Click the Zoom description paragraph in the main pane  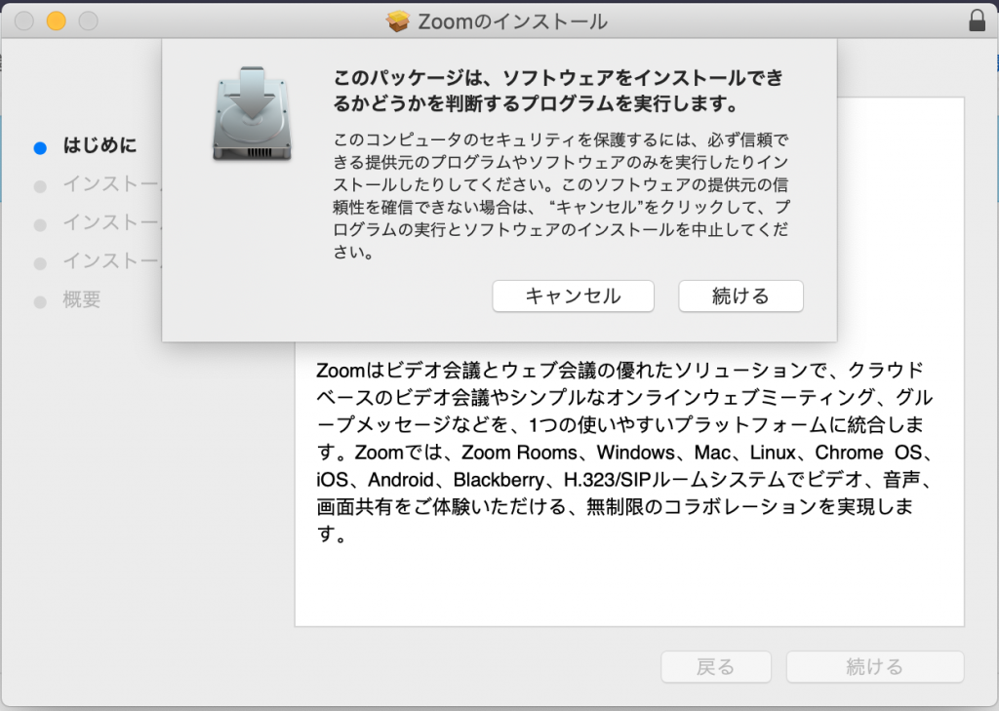(624, 452)
